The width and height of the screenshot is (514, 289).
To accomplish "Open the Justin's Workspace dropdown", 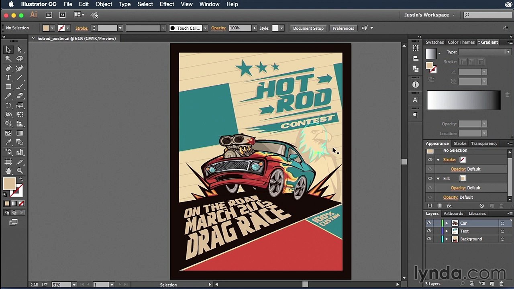I will click(430, 15).
